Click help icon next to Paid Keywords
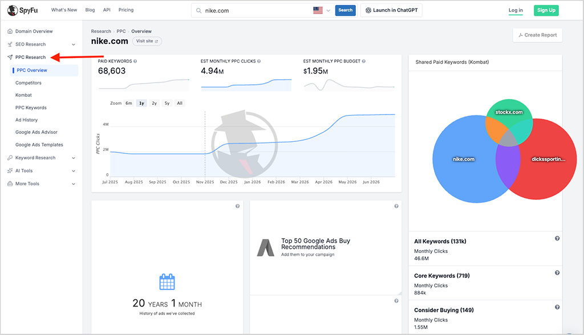This screenshot has height=335, width=584. (135, 61)
